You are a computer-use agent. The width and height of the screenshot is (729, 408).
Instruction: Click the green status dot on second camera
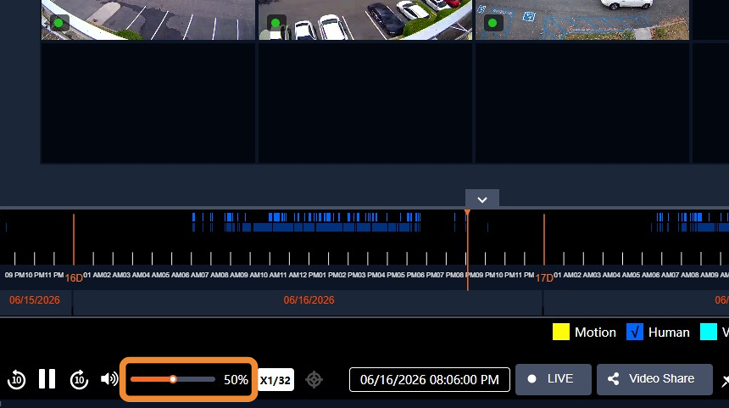pyautogui.click(x=275, y=23)
